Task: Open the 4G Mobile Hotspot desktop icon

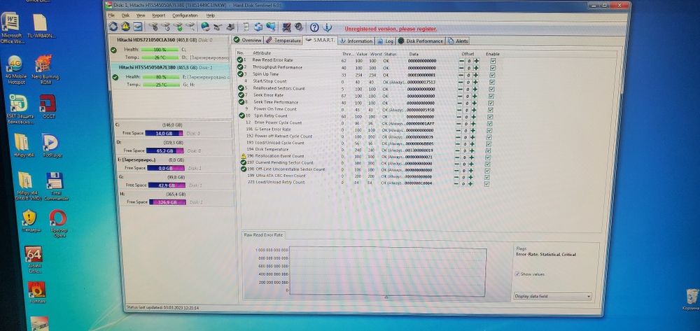Action: click(15, 69)
